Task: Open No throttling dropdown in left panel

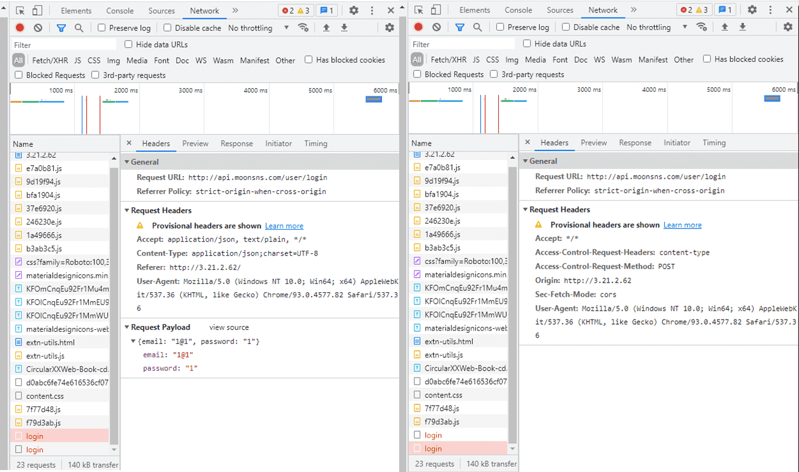Action: (x=259, y=28)
